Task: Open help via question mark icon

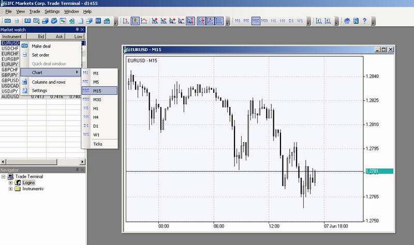Action: click(364, 21)
